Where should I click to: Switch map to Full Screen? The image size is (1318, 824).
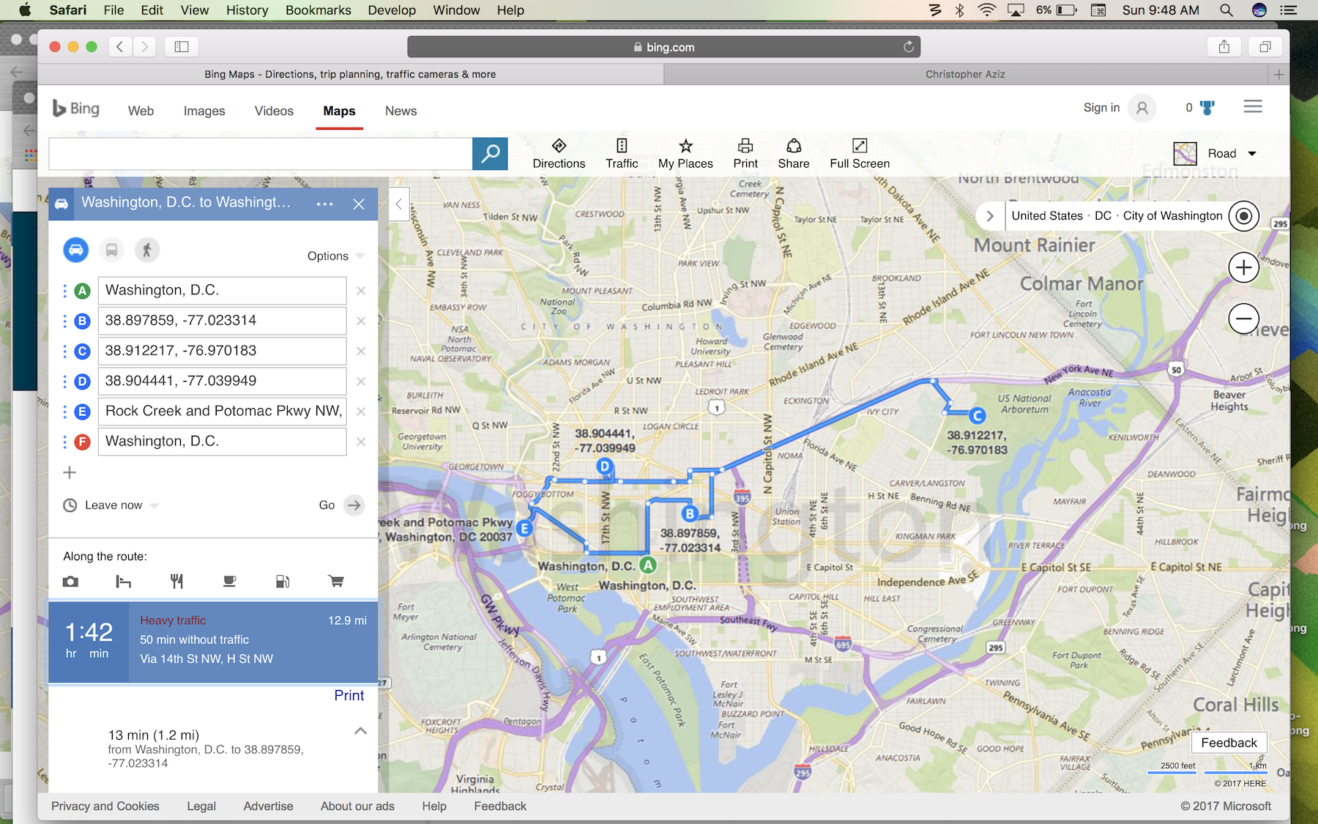[860, 154]
